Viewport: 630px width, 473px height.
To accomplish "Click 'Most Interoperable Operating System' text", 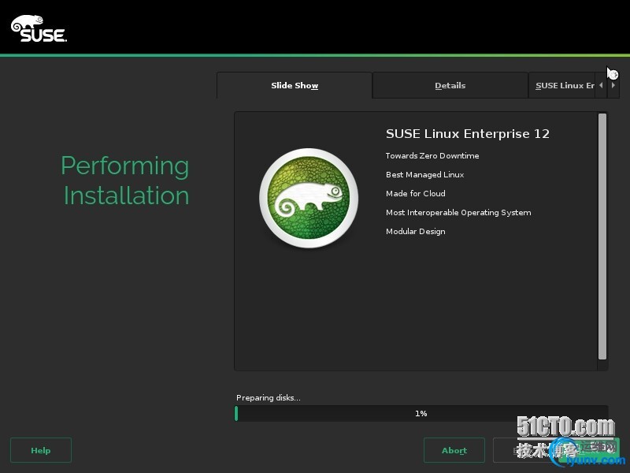I will (x=458, y=213).
